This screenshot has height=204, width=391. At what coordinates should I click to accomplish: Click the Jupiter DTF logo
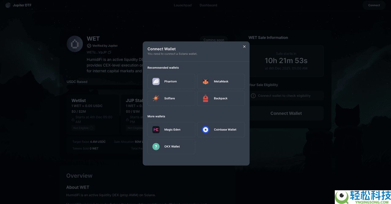pyautogui.click(x=8, y=5)
